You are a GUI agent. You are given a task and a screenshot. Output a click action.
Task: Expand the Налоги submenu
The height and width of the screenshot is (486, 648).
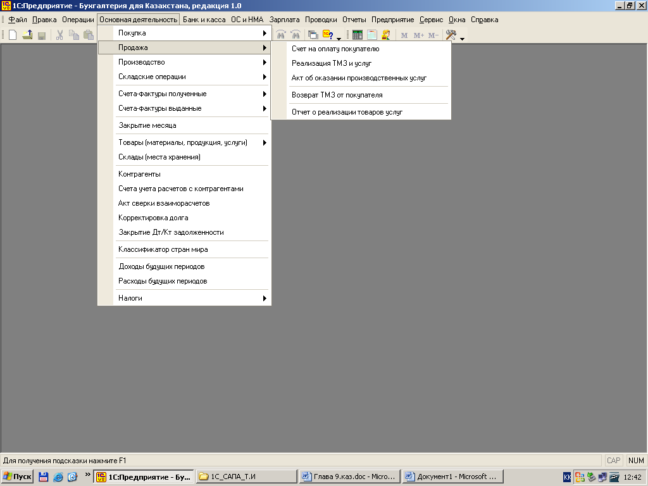(x=184, y=299)
